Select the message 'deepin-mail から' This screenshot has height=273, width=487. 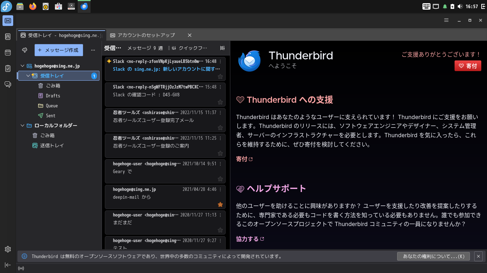(165, 197)
